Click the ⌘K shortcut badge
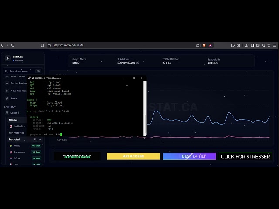The height and width of the screenshot is (209, 279). click(38, 71)
